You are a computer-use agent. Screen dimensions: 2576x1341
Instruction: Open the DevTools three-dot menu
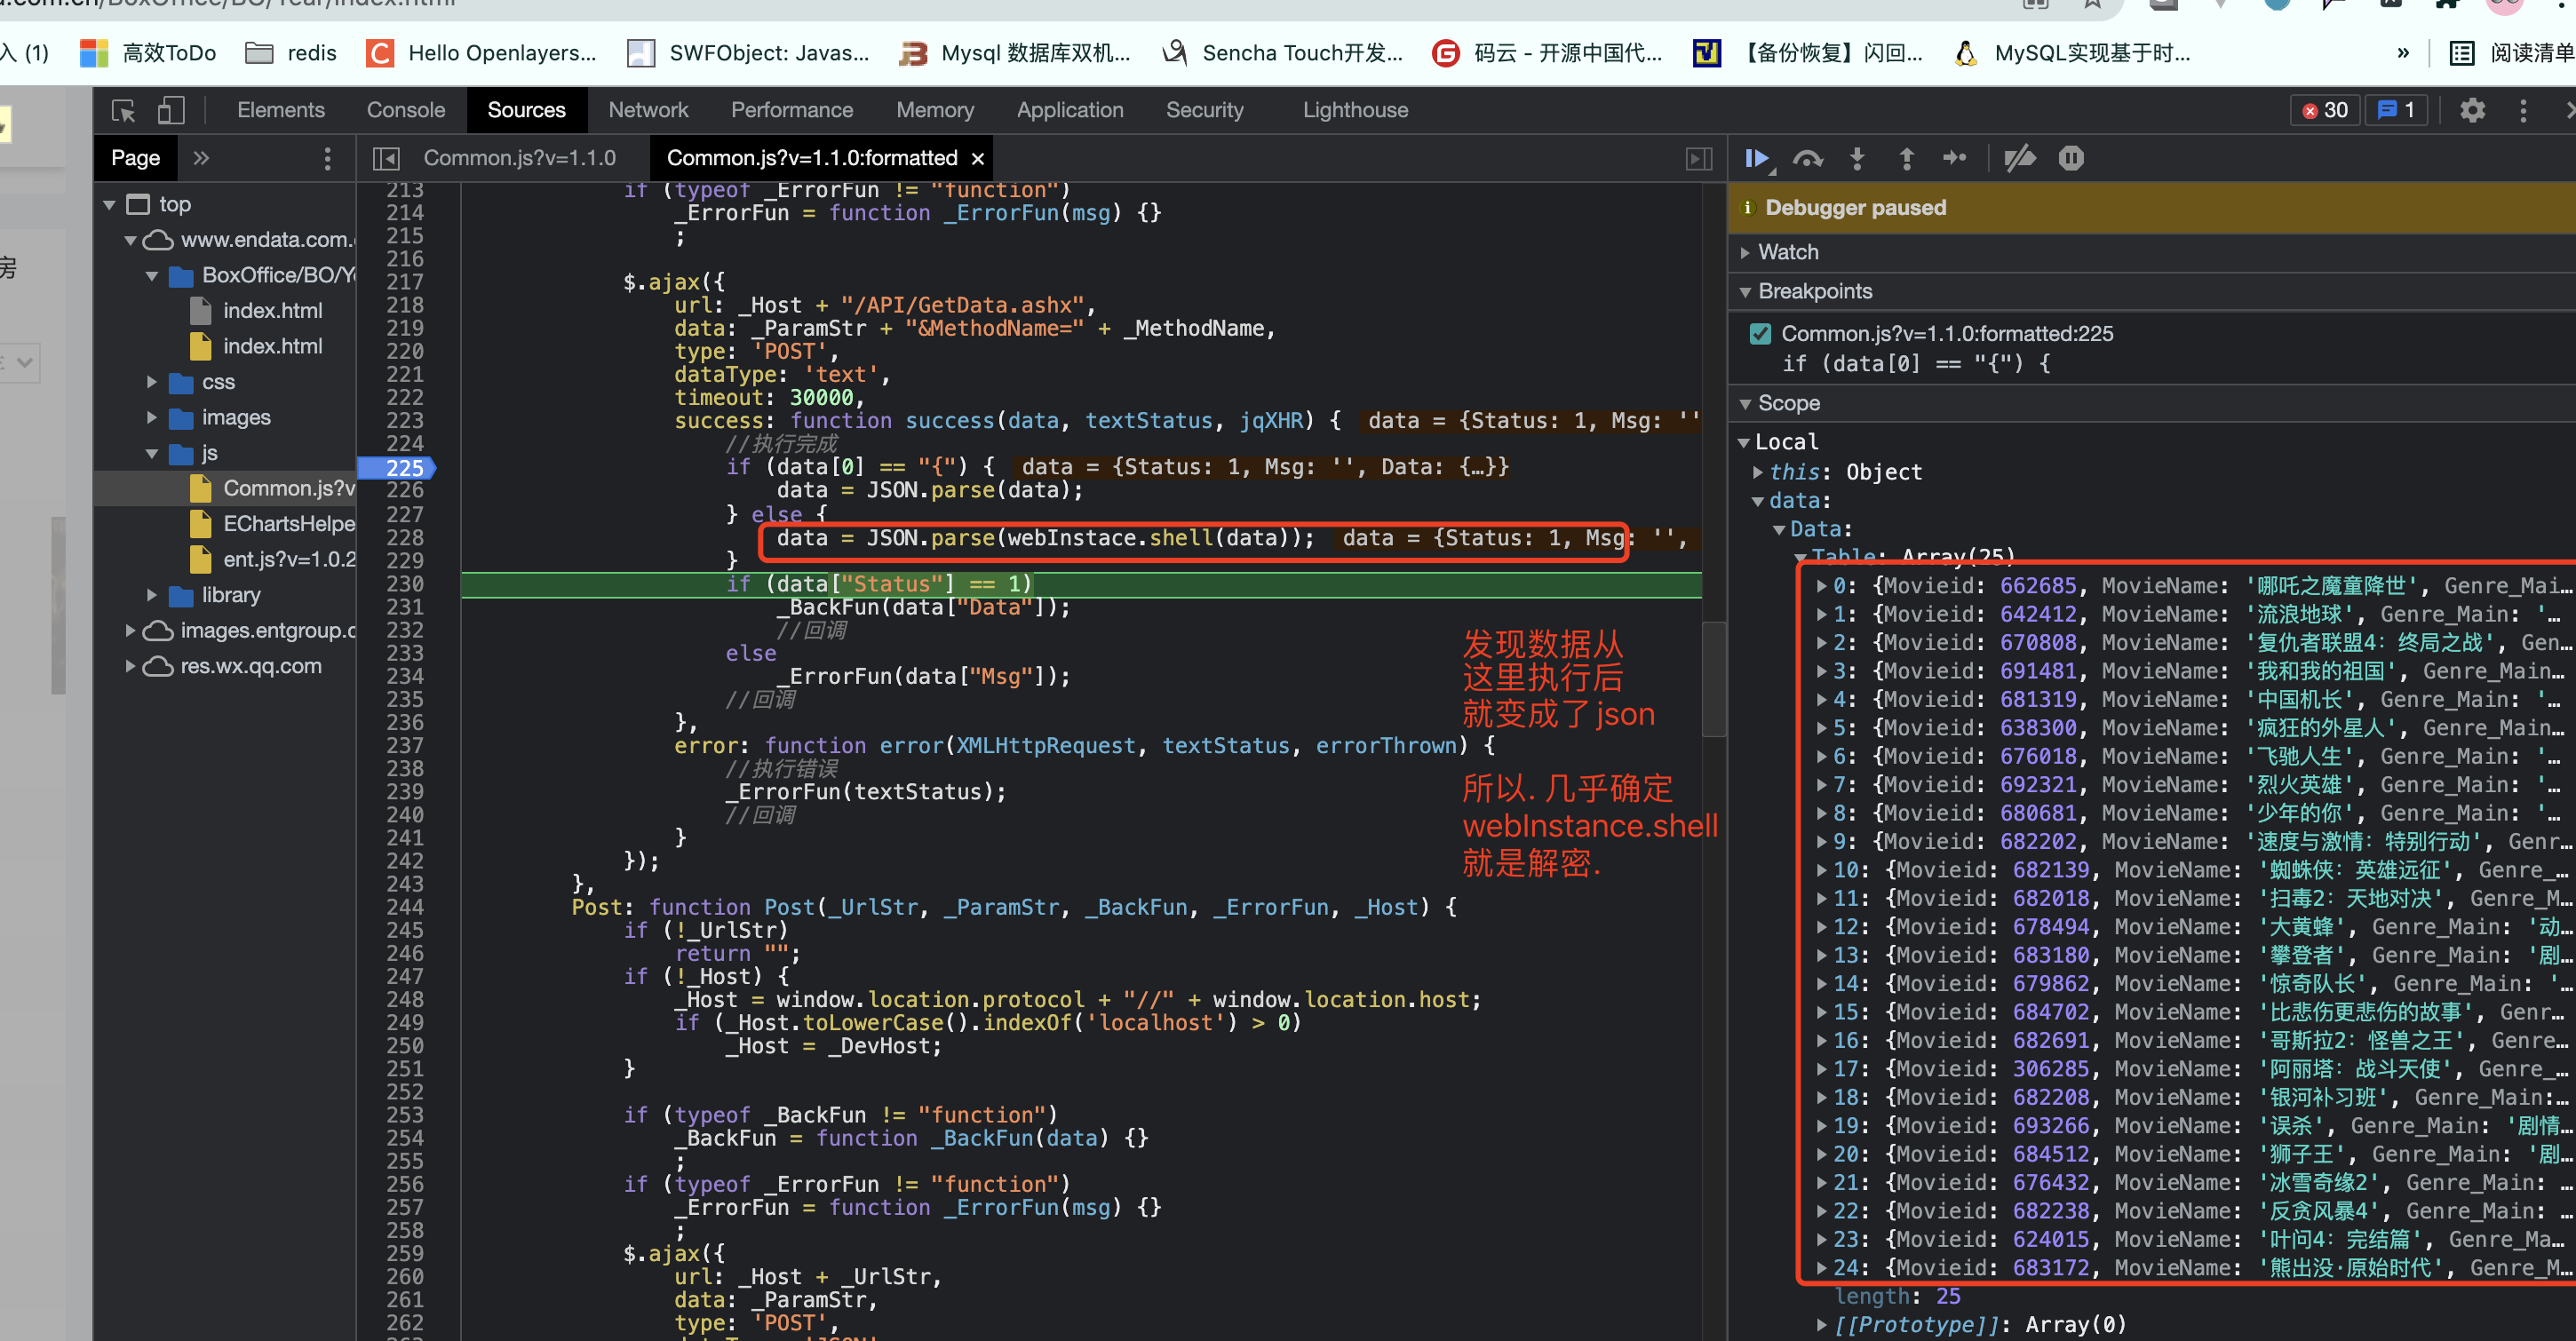pos(2523,110)
